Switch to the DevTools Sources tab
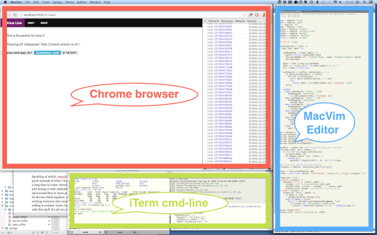Screen dimensions: 377x235 coord(252,21)
